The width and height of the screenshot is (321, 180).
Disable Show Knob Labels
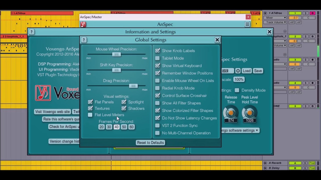coord(157,50)
